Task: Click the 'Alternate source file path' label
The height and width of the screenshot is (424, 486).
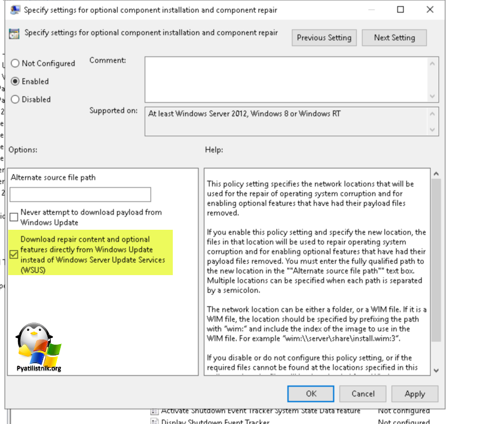Action: pos(53,178)
